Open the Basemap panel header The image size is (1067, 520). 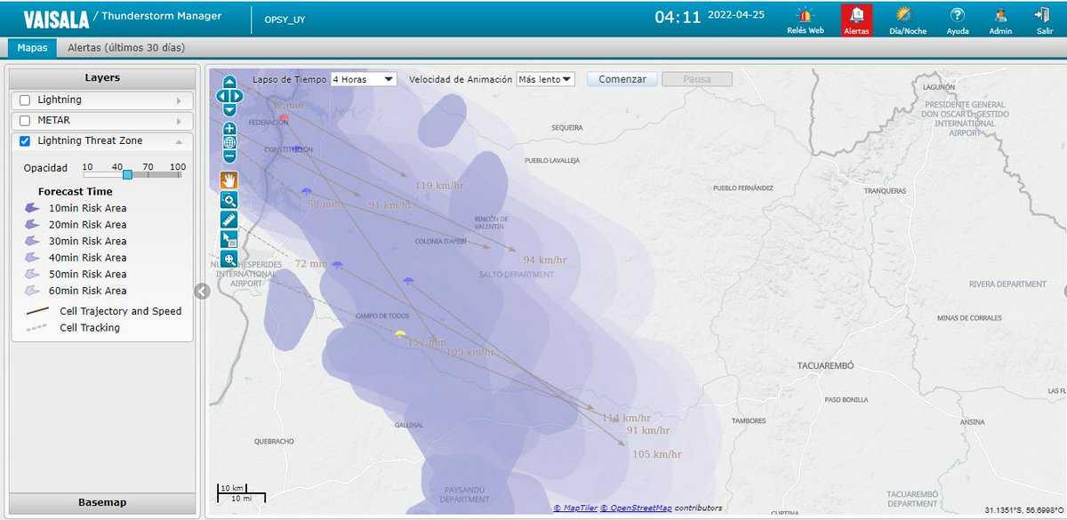tap(102, 503)
